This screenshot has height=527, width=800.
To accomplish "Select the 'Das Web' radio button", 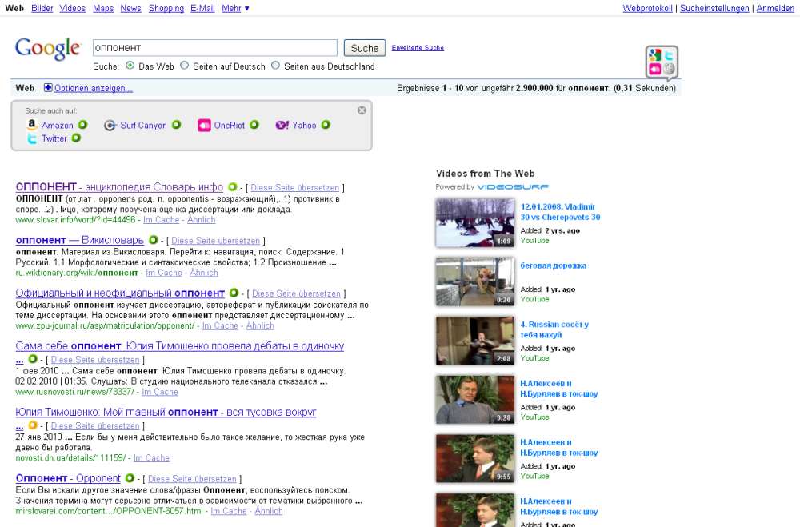I will [130, 66].
